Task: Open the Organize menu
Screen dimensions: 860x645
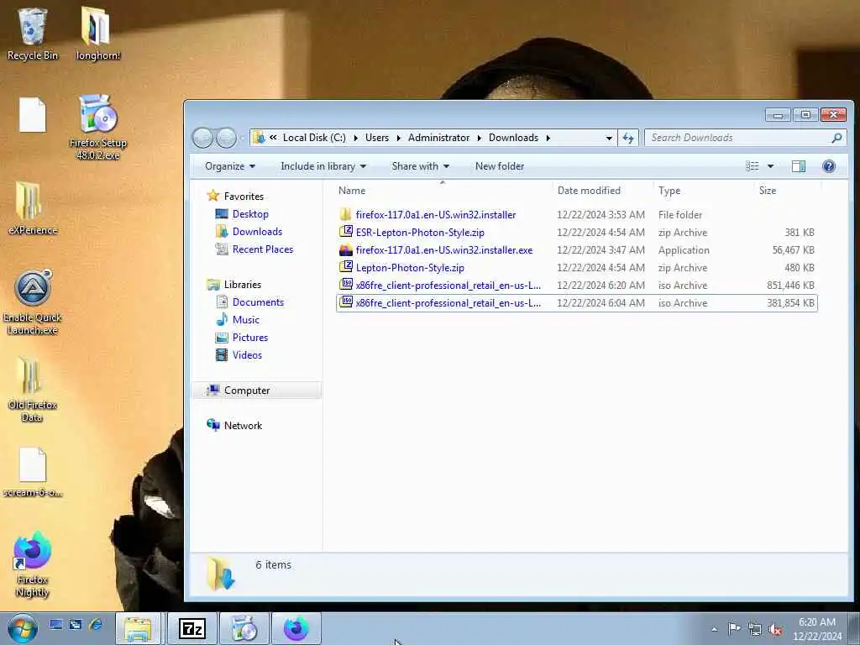Action: 230,166
